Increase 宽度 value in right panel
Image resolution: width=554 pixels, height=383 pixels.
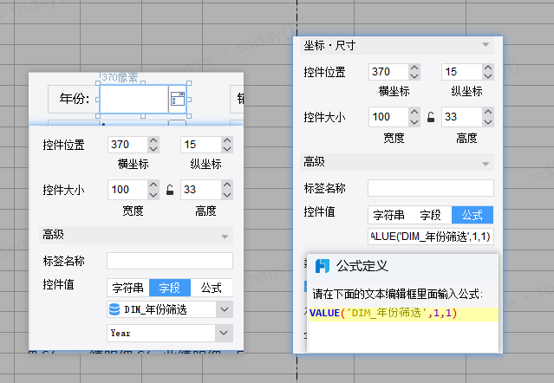(414, 113)
